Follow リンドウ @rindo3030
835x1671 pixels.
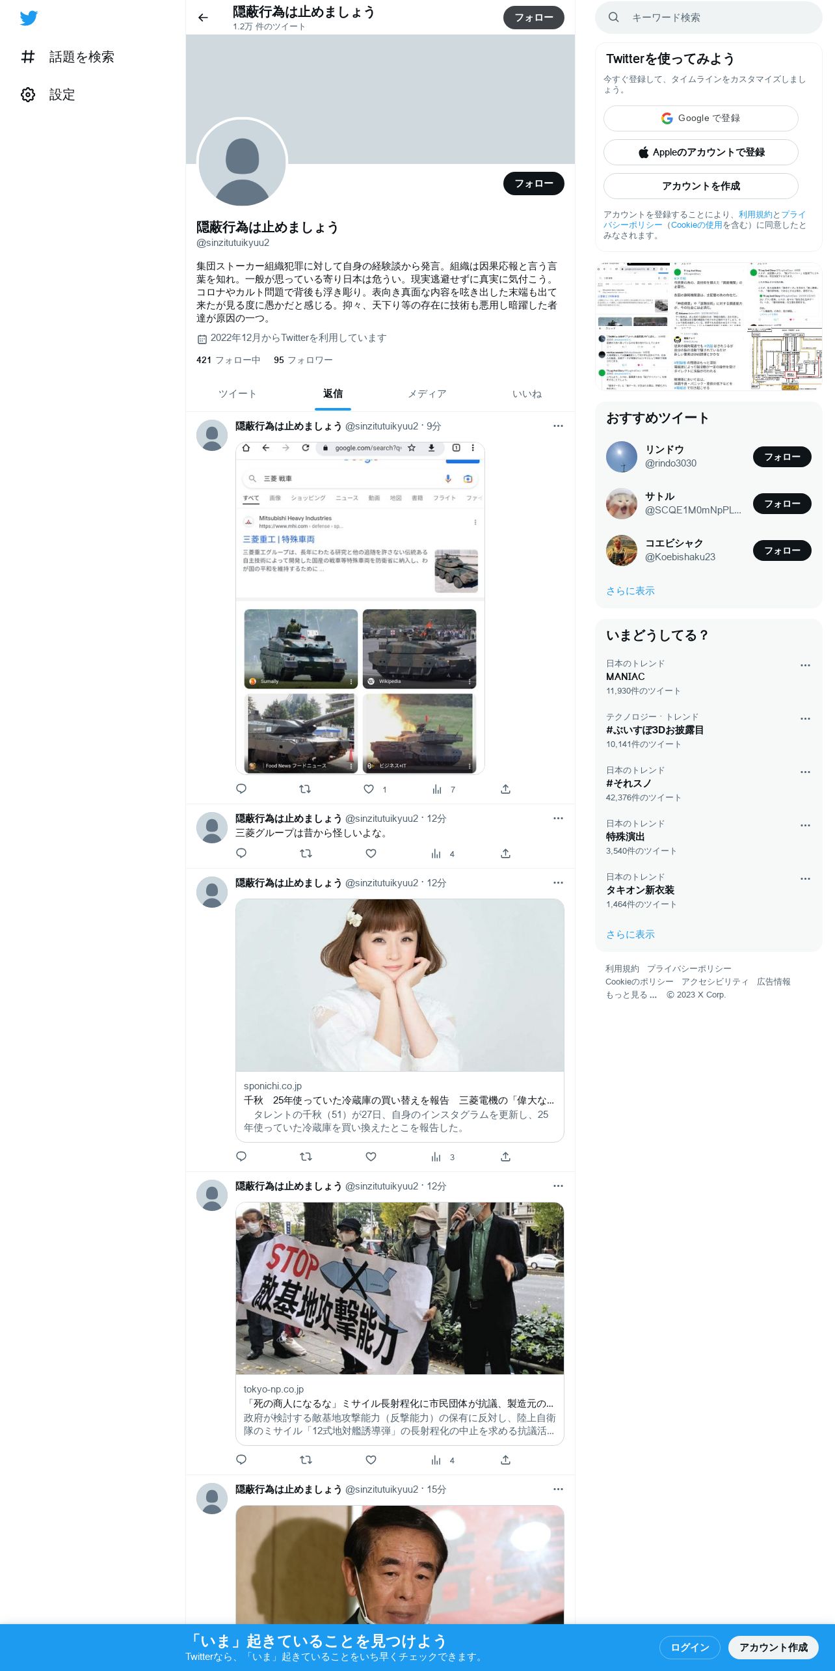coord(782,457)
